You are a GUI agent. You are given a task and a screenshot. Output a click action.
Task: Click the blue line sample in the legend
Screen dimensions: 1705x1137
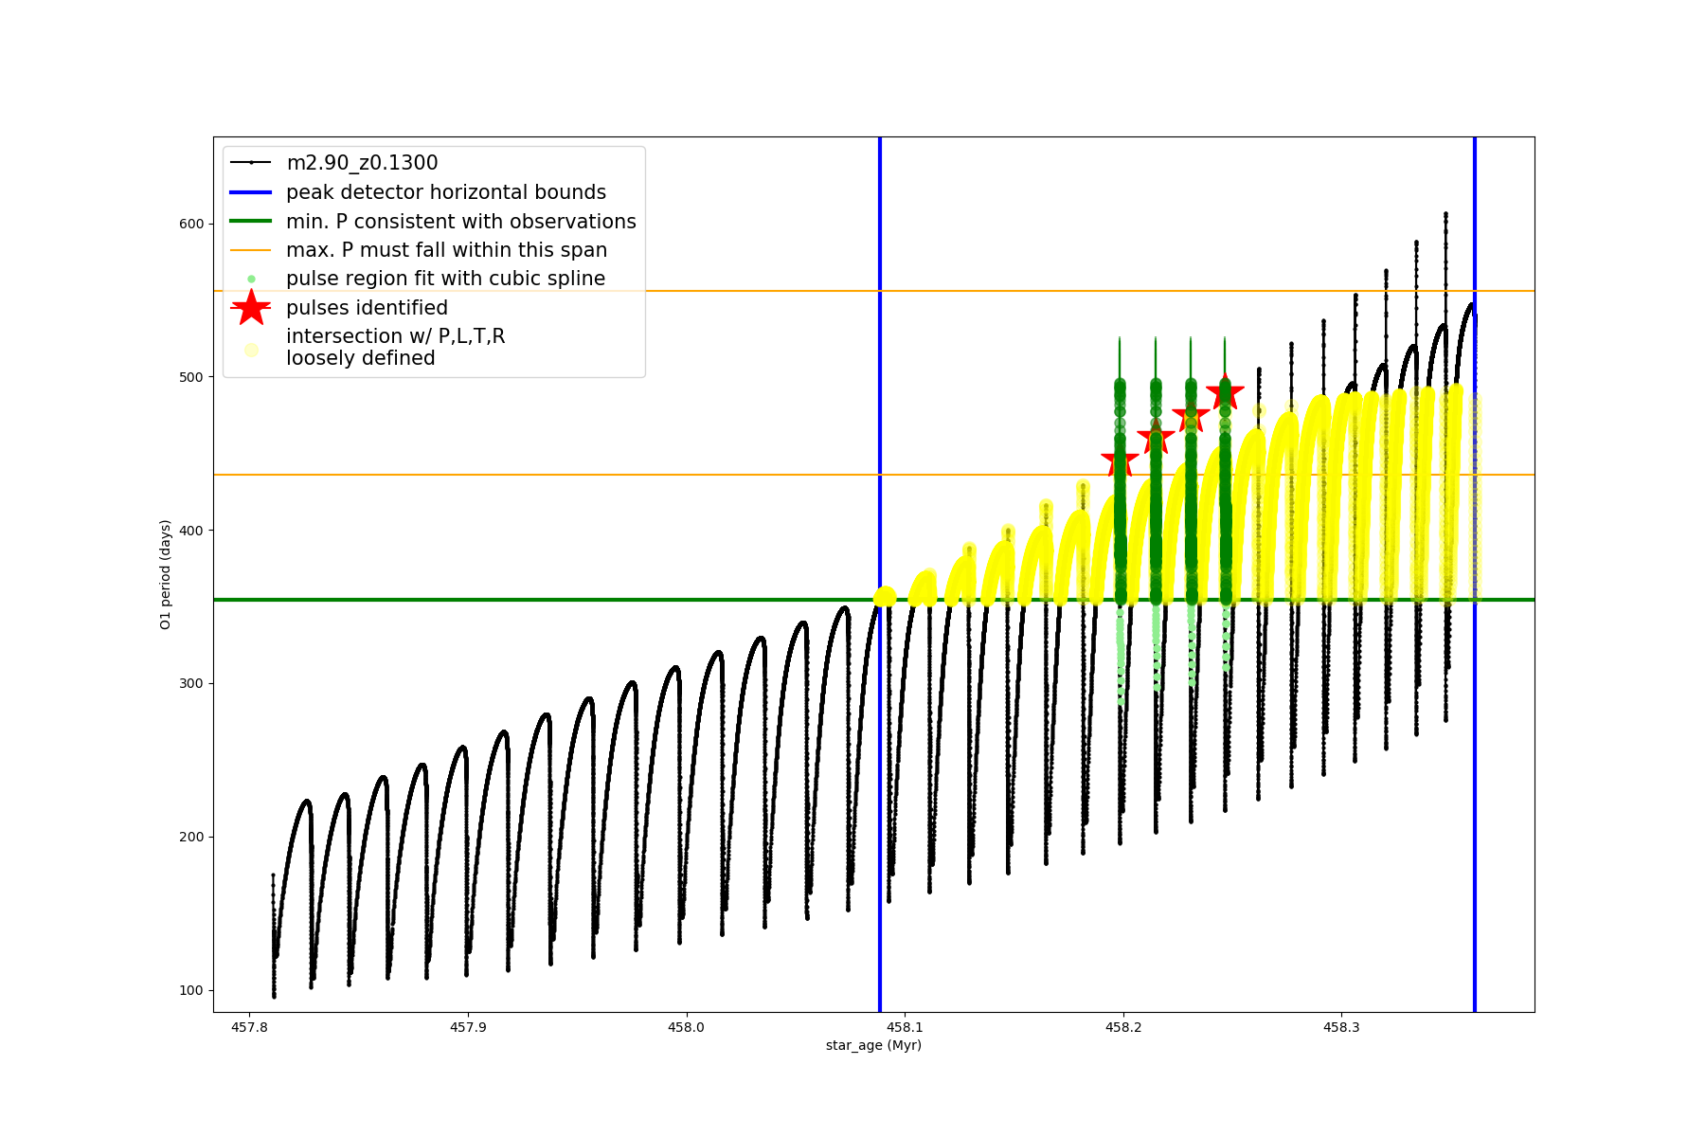click(x=251, y=192)
